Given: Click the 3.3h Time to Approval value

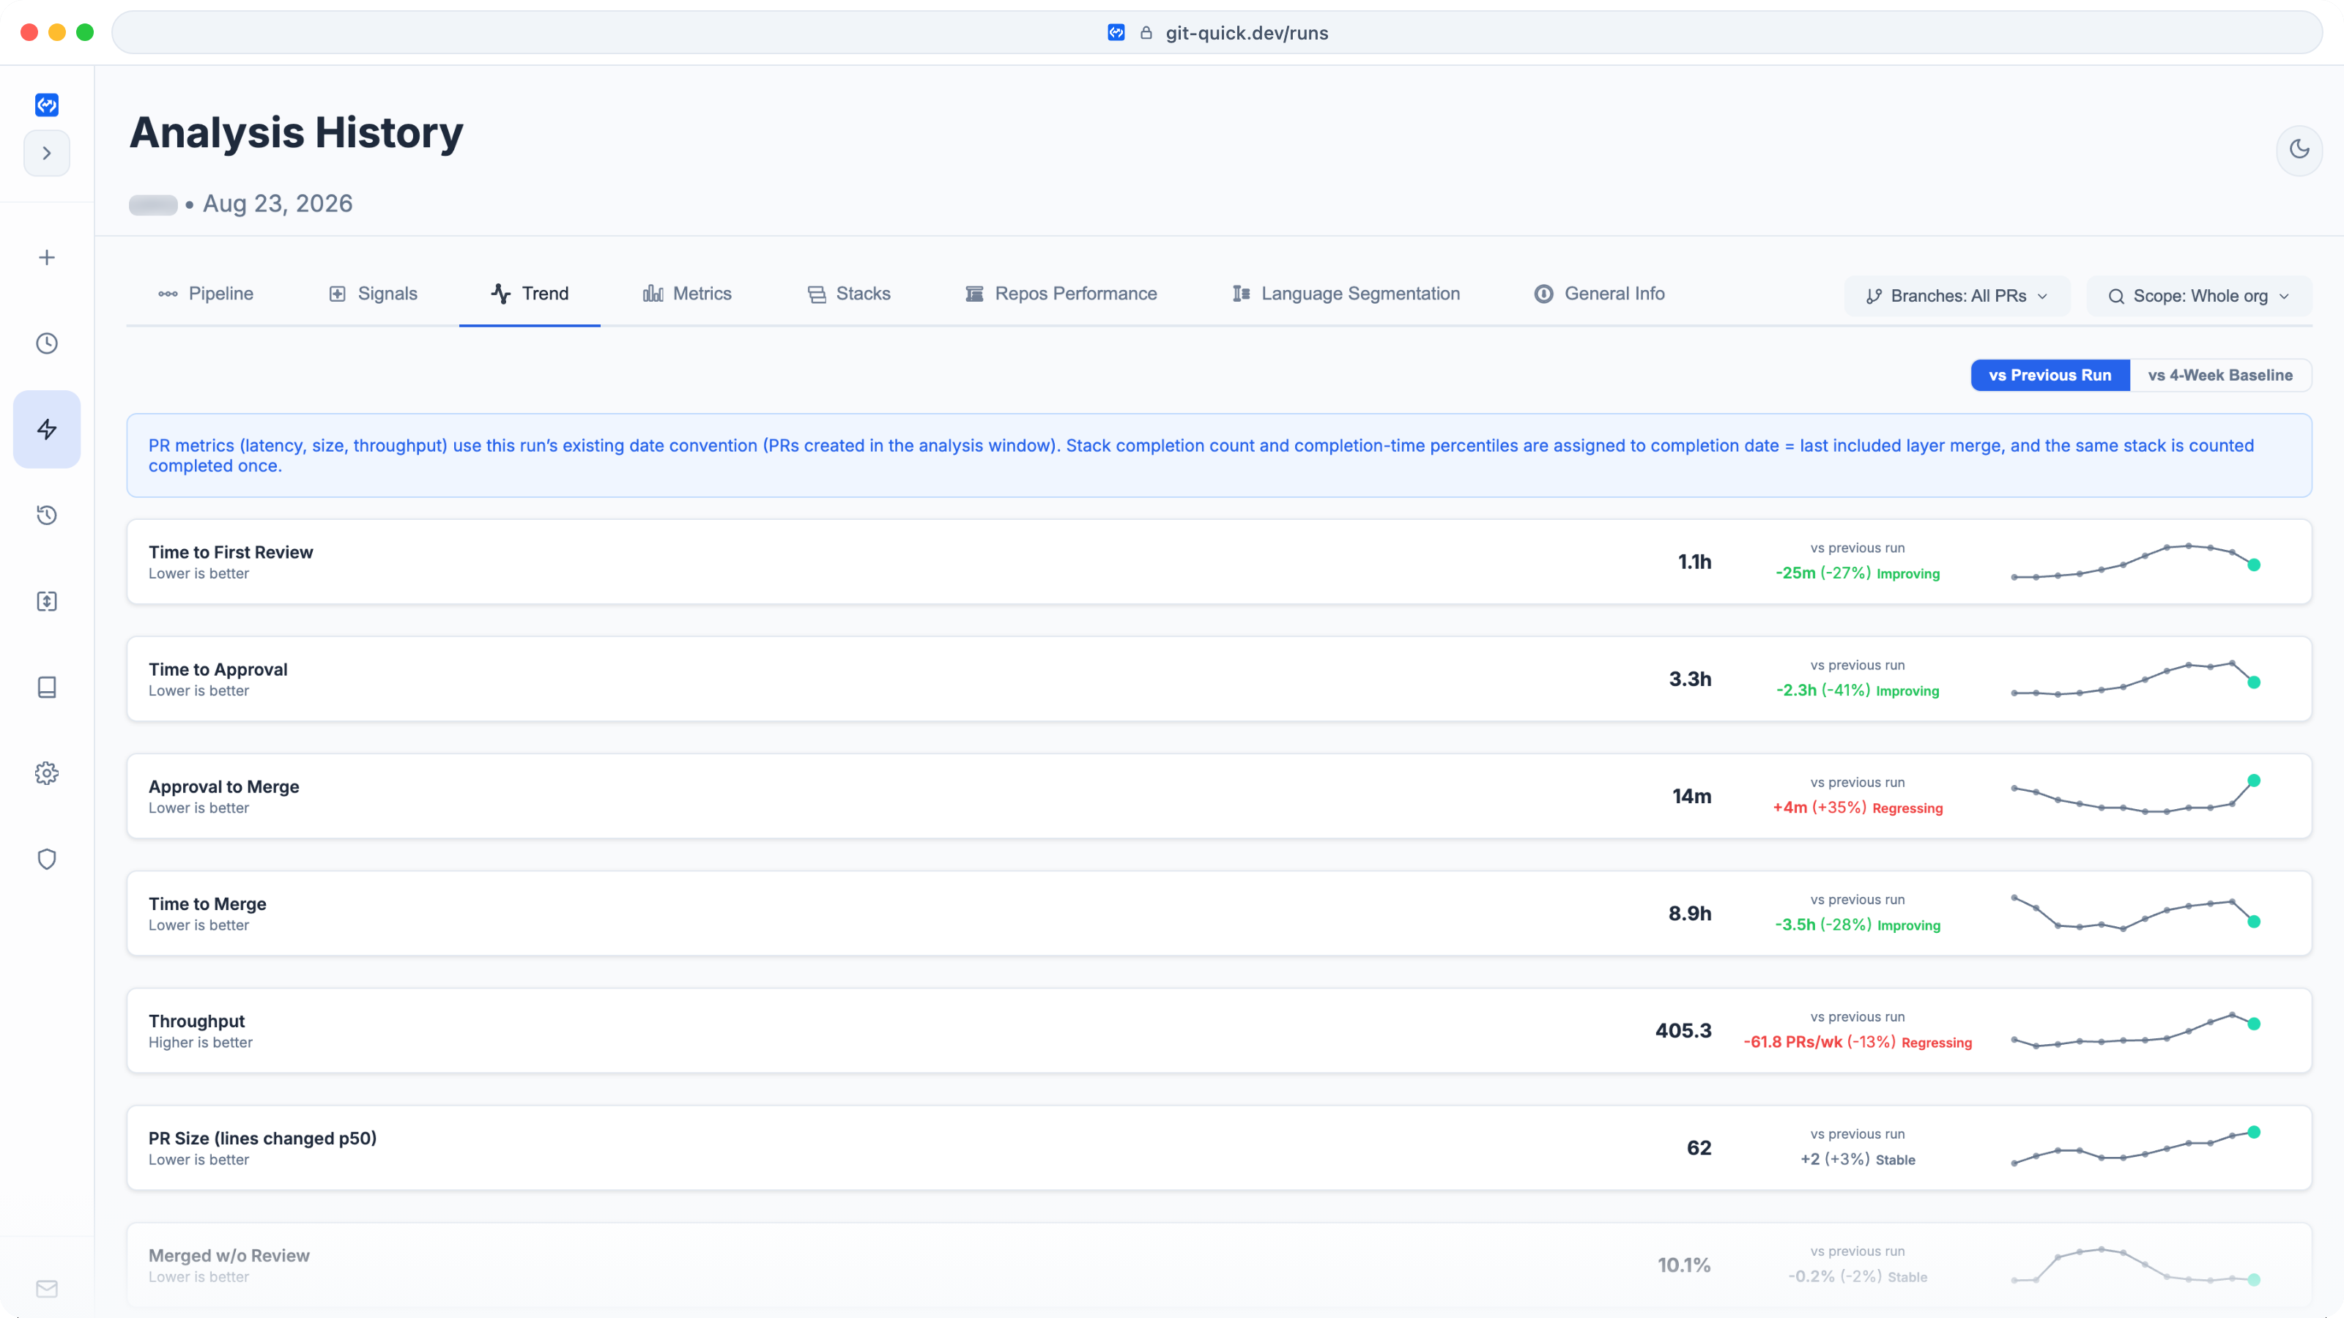Looking at the screenshot, I should click(1690, 680).
